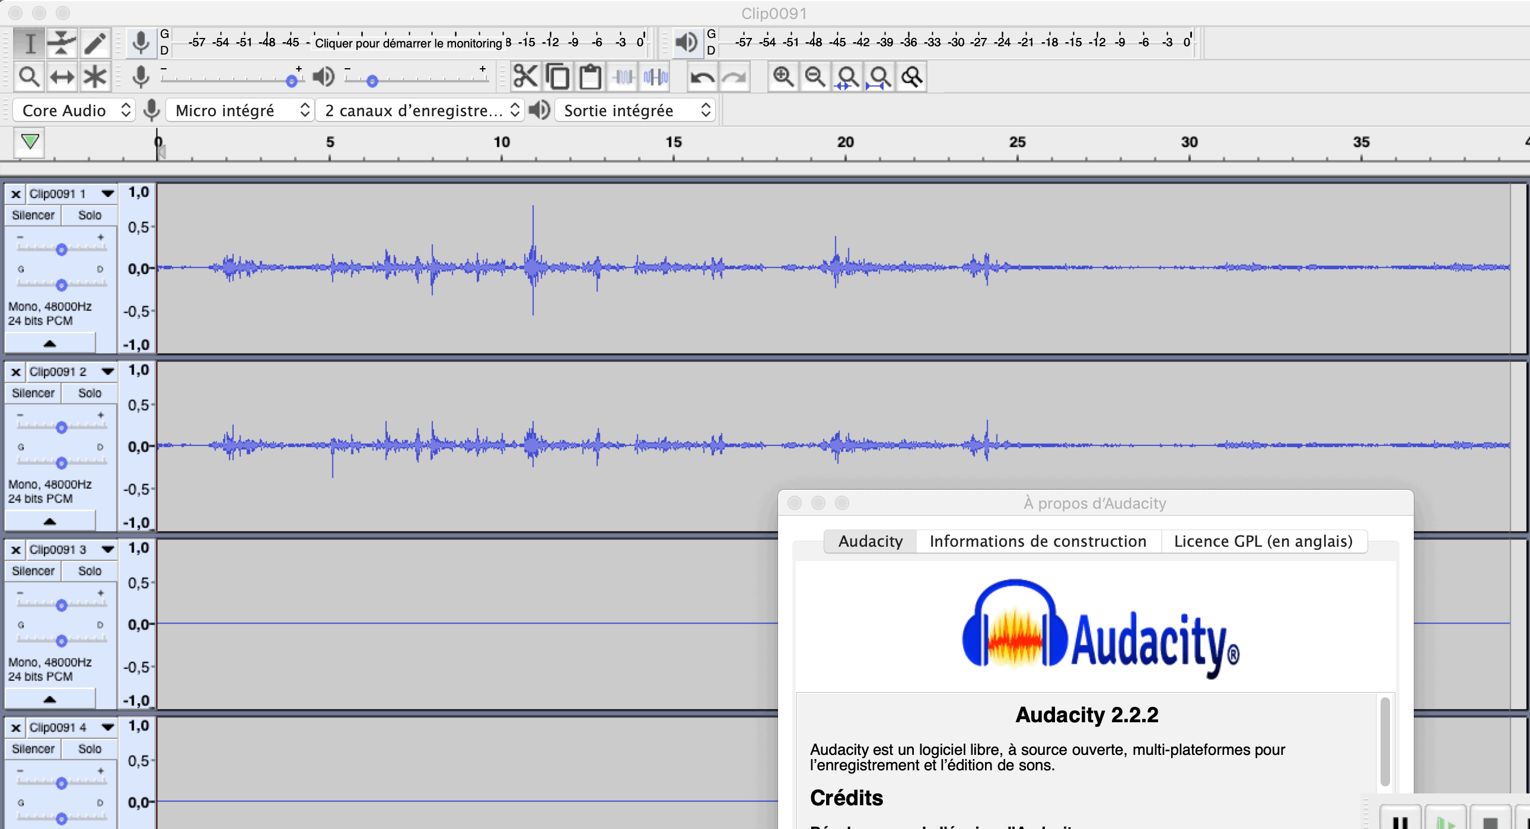
Task: Click the Zoom Toggle icon
Action: coord(911,76)
